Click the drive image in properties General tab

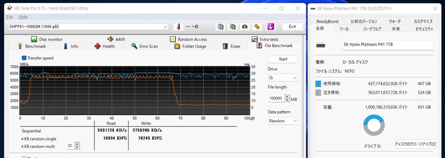(321, 45)
